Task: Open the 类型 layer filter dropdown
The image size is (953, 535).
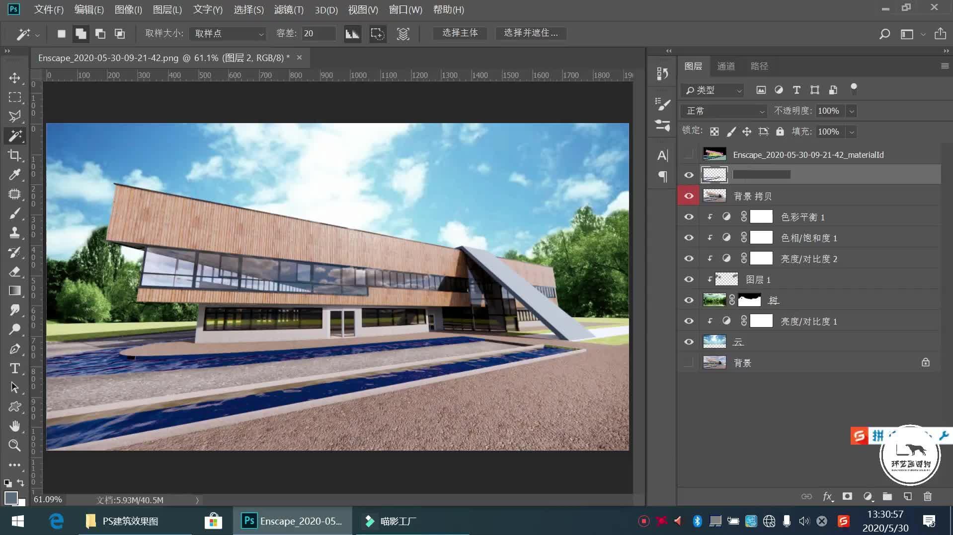Action: (713, 90)
